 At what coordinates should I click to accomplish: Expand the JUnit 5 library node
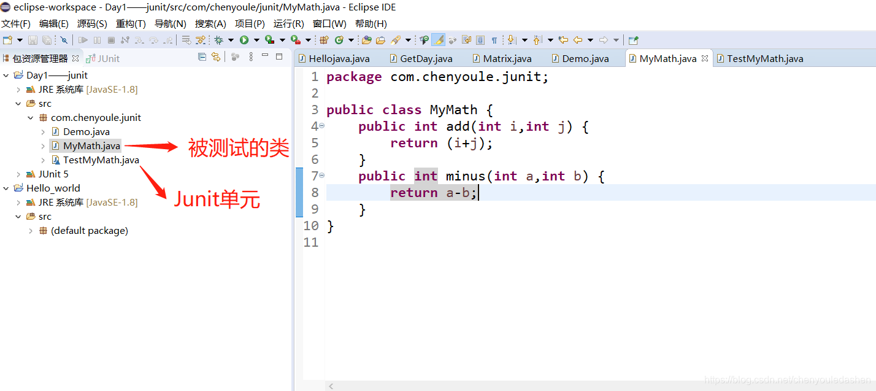[x=18, y=174]
